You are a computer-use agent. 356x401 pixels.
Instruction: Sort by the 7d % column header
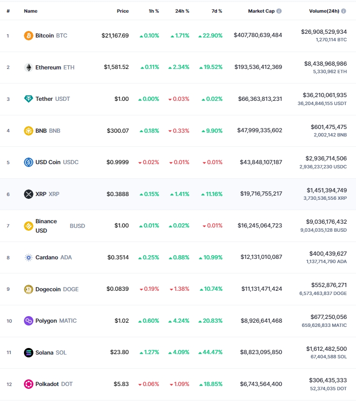[217, 11]
